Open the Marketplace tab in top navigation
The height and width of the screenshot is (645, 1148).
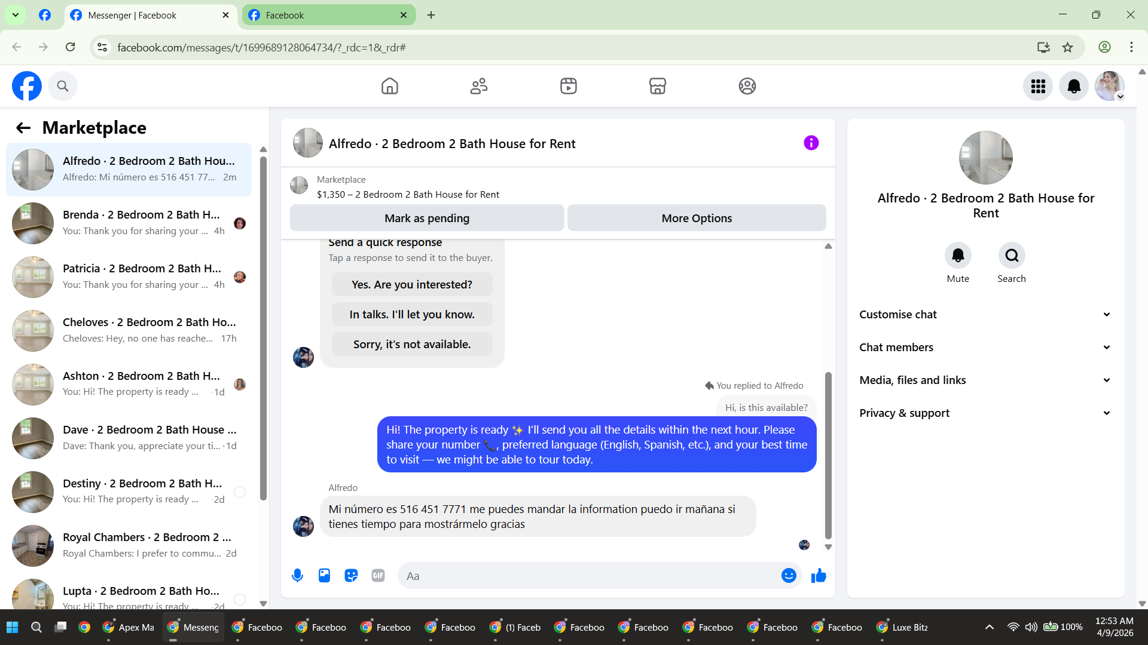coord(657,87)
